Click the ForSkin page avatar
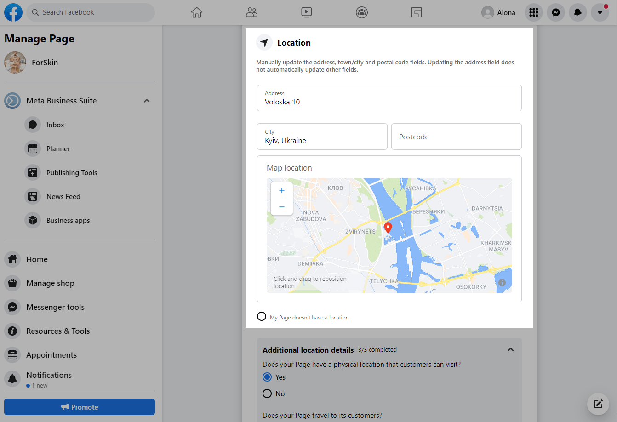The height and width of the screenshot is (422, 617). pyautogui.click(x=15, y=63)
